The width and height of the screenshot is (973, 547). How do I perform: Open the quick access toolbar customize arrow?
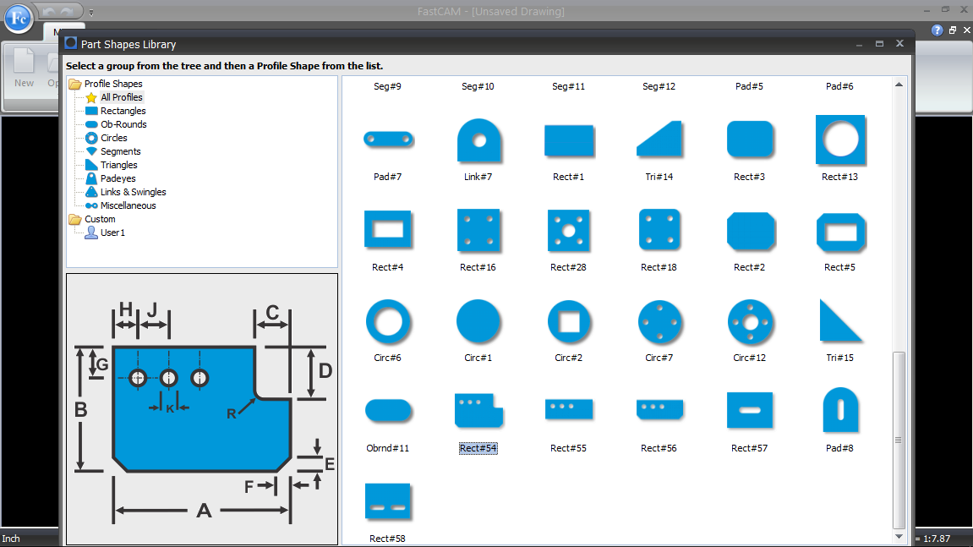[x=91, y=12]
